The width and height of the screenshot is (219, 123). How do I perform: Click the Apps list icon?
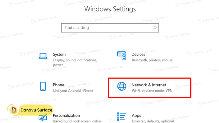[122, 117]
